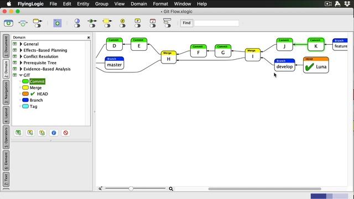354x199 pixels.
Task: Expand the Evidence-Based Analysis domain
Action: [21, 69]
